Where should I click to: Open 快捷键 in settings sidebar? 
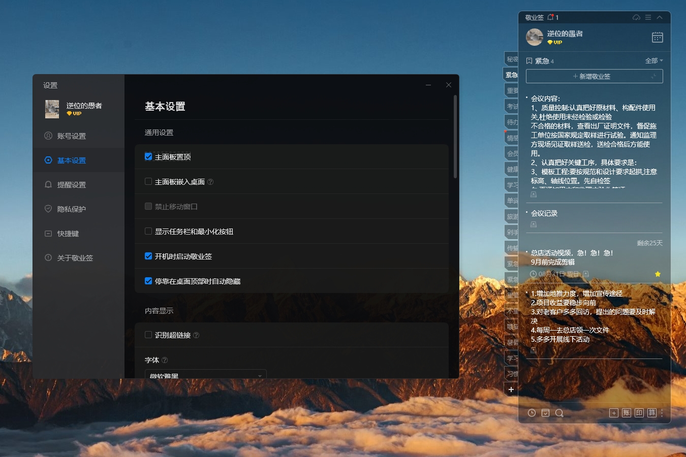[79, 234]
